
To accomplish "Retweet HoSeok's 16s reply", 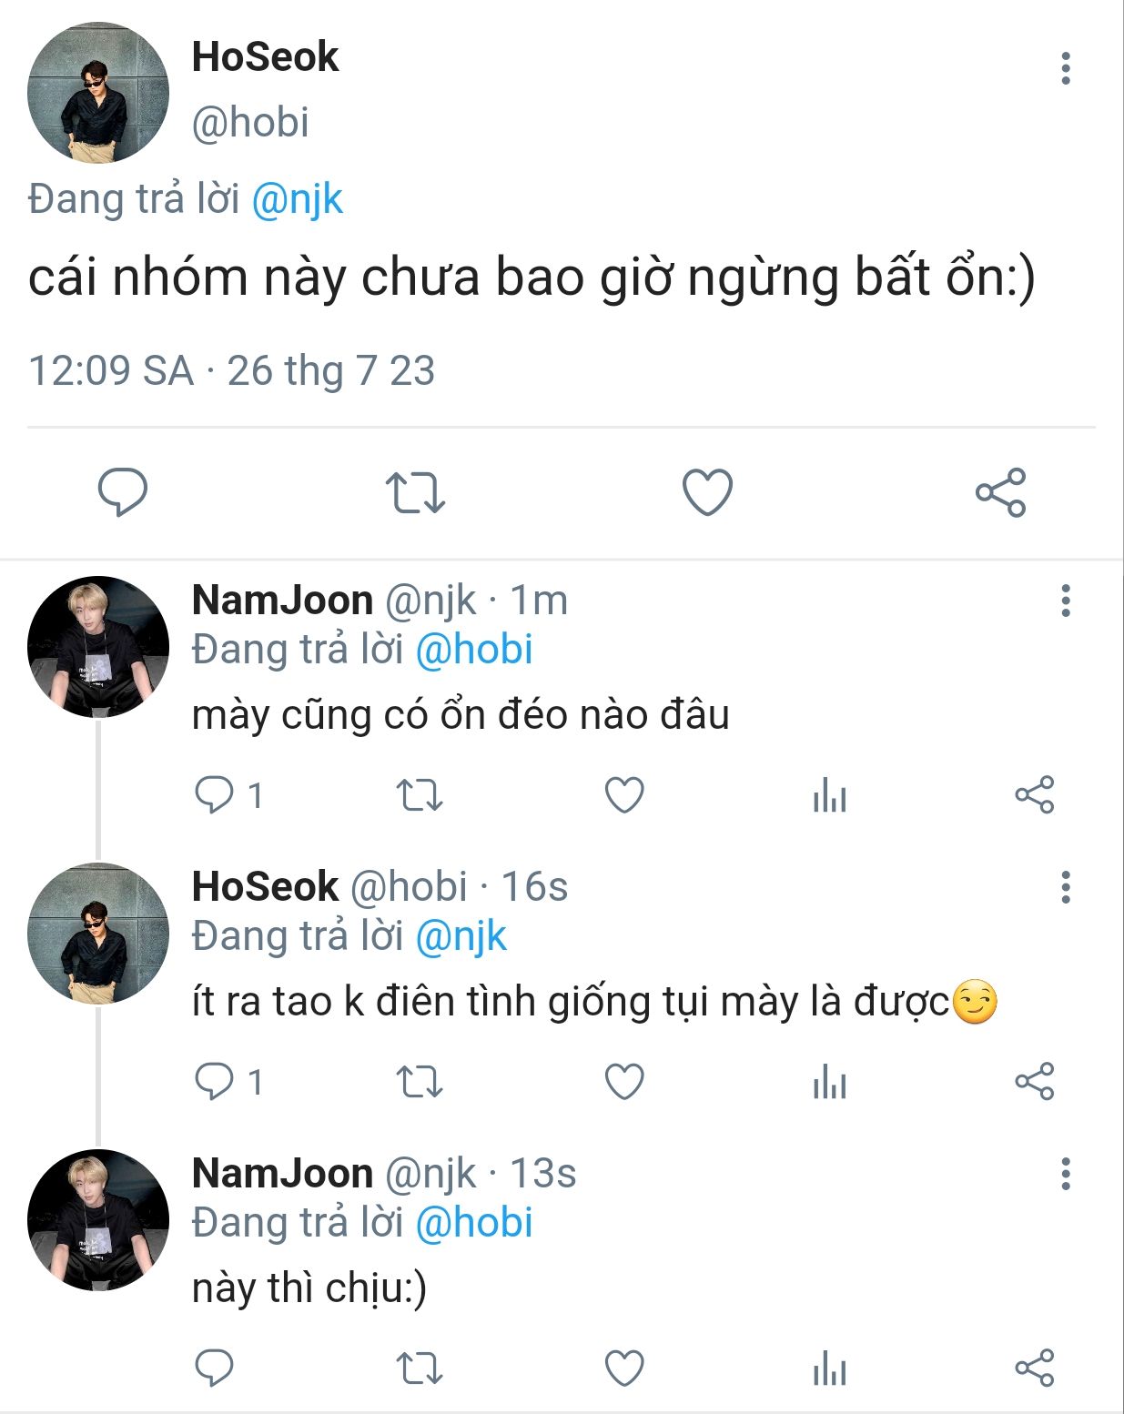I will click(x=420, y=1082).
